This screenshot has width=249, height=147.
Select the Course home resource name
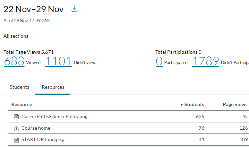click(36, 128)
